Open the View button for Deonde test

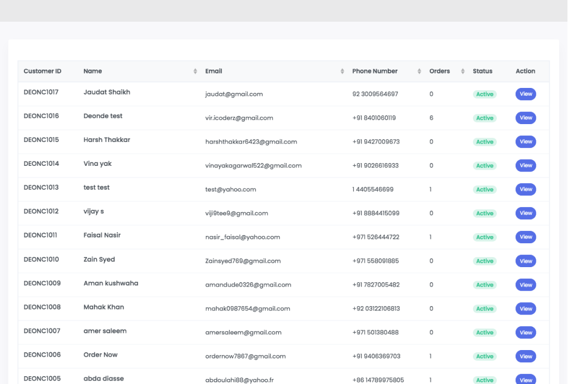coord(526,118)
